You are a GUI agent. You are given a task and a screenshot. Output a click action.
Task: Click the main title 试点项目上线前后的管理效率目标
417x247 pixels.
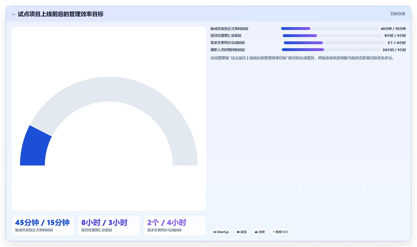click(60, 14)
